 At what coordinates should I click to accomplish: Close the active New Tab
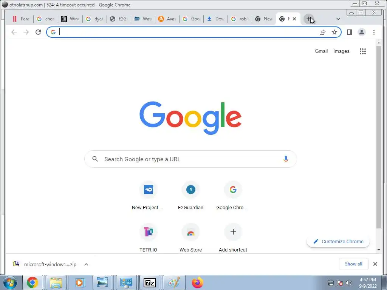[x=294, y=19]
